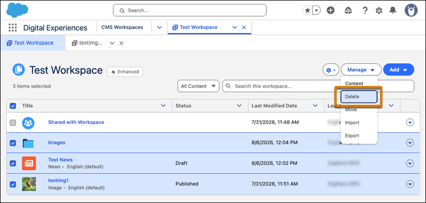The height and width of the screenshot is (203, 426).
Task: Click the Images folder icon
Action: [x=28, y=143]
